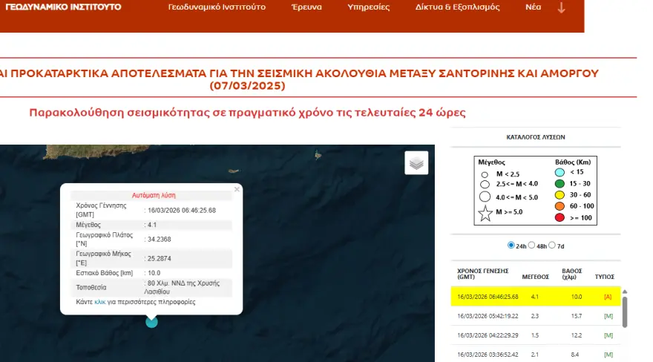Expand the Δίκτυα & Εξοπλισμός menu

coord(457,7)
